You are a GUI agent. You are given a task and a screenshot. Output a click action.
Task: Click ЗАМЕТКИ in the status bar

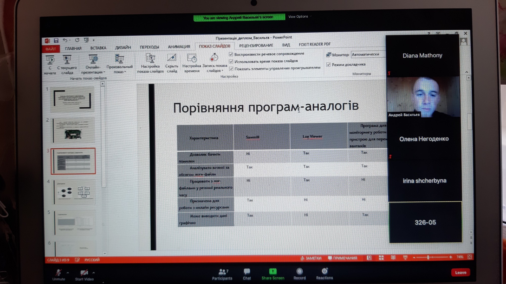click(x=311, y=258)
